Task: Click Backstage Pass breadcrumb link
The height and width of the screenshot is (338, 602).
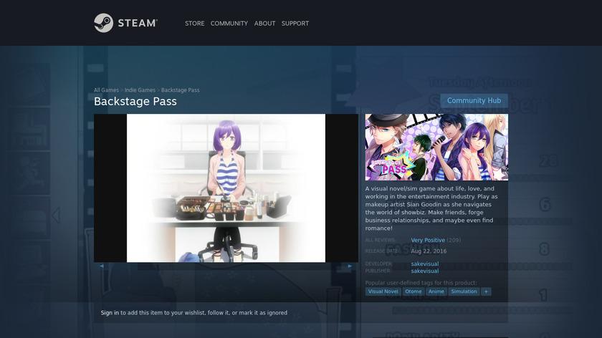Action: pyautogui.click(x=180, y=90)
